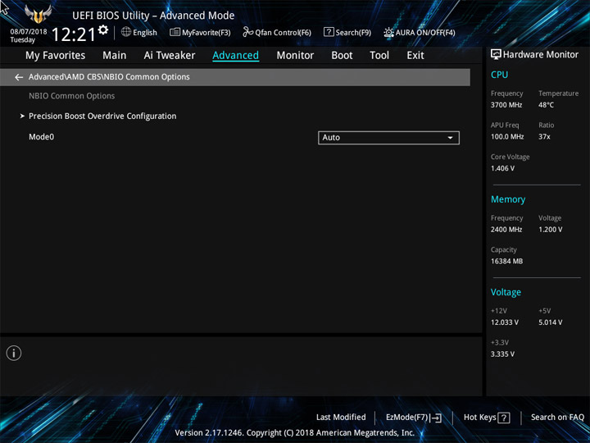Open the Tool tab
This screenshot has height=443, width=590.
[x=379, y=56]
